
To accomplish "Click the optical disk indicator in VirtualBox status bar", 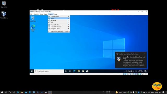I will (126, 74).
